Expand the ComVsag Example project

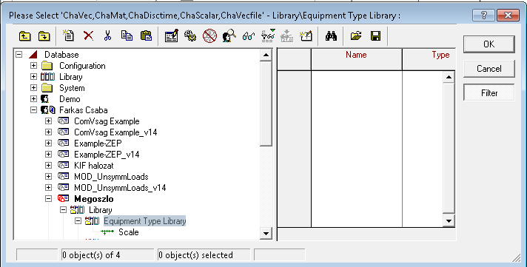pos(48,121)
